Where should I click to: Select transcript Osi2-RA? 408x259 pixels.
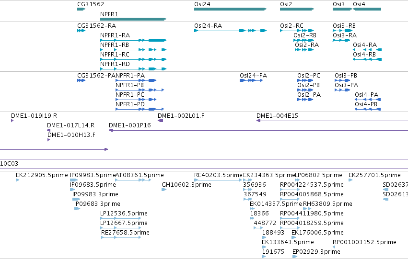point(304,50)
